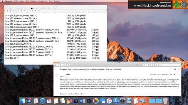Viewport: 188px width, 105px height.
Task: Open Calendar from the Dock
Action: (x=49, y=101)
